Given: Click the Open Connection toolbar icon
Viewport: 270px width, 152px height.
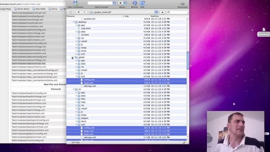Looking at the screenshot, I should coord(76,3).
